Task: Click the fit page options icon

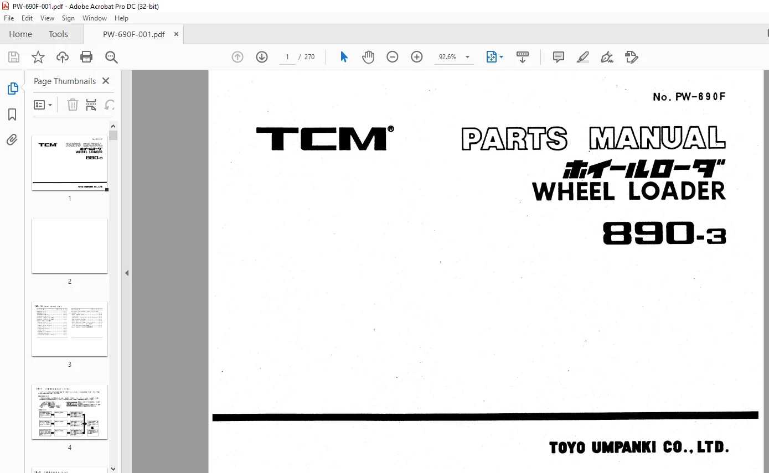Action: [492, 57]
